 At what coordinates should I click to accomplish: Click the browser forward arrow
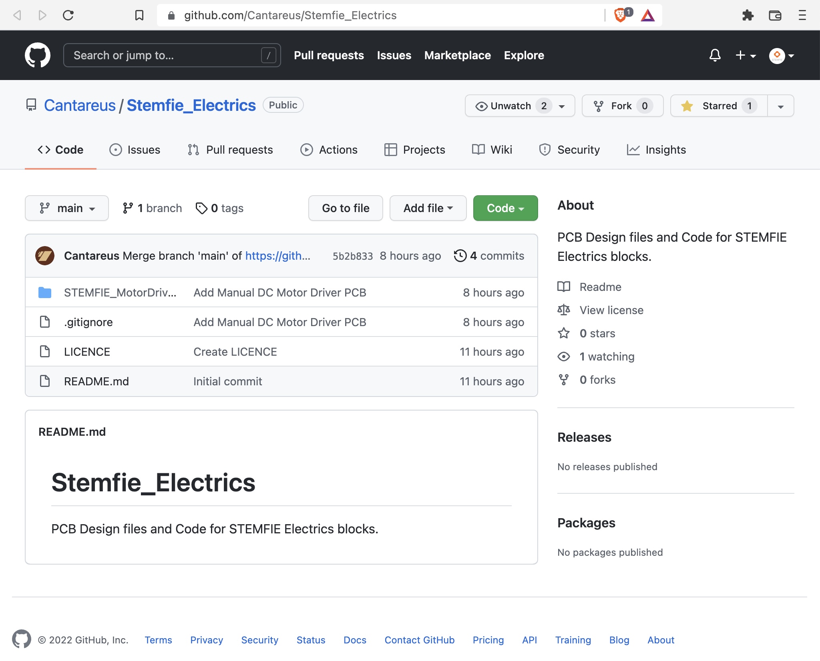coord(42,15)
